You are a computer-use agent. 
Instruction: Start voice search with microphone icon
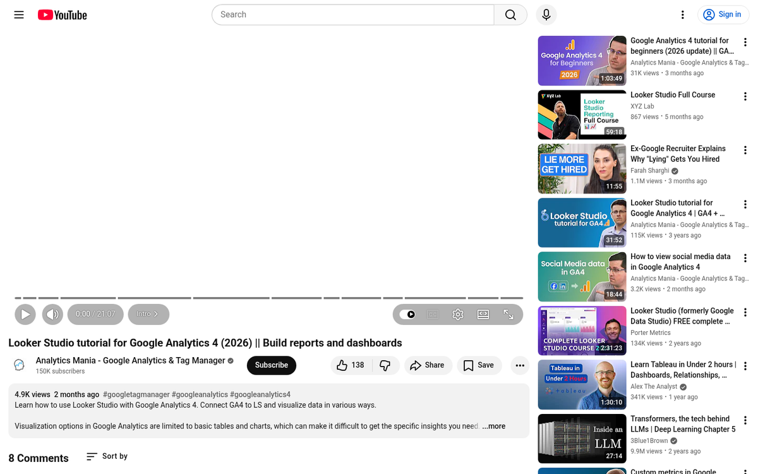(x=546, y=15)
